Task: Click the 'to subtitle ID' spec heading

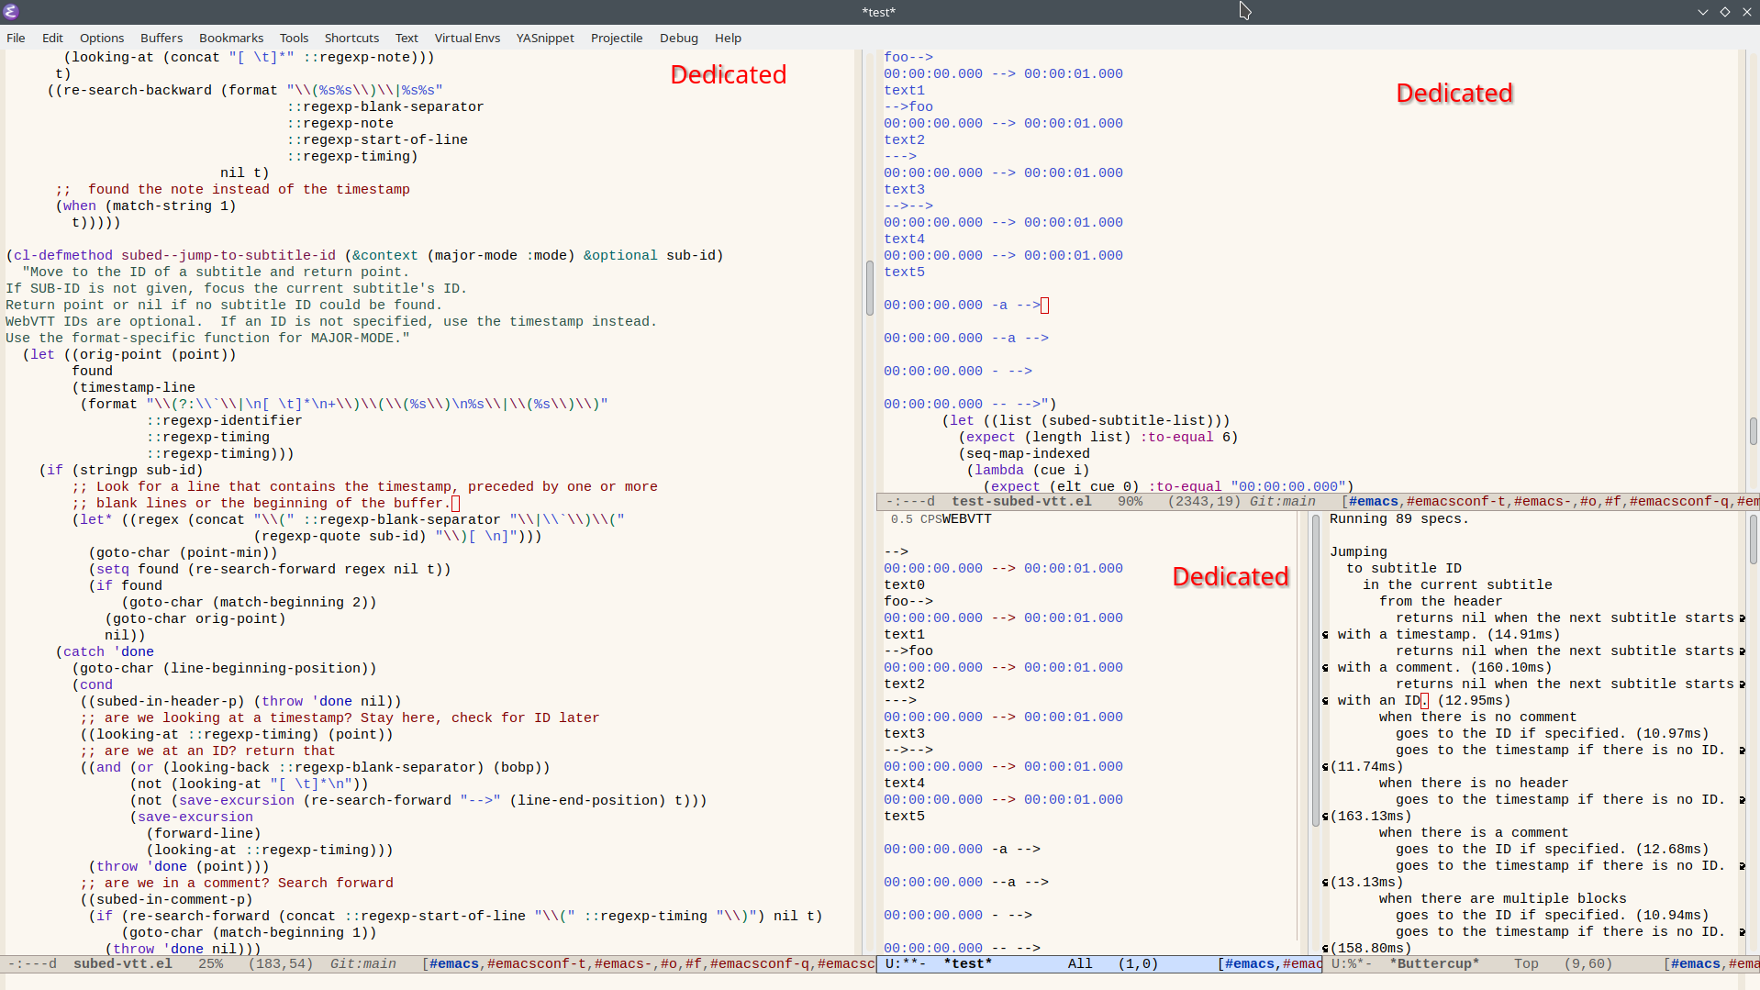Action: click(x=1404, y=568)
